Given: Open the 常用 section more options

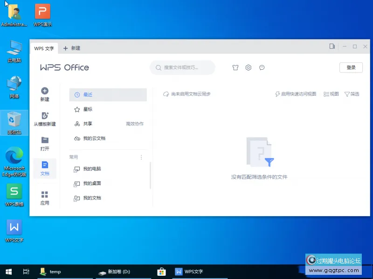Looking at the screenshot, I should point(142,157).
